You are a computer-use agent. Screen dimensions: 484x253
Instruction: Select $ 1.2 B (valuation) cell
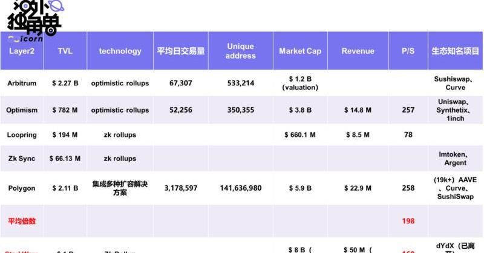[300, 83]
